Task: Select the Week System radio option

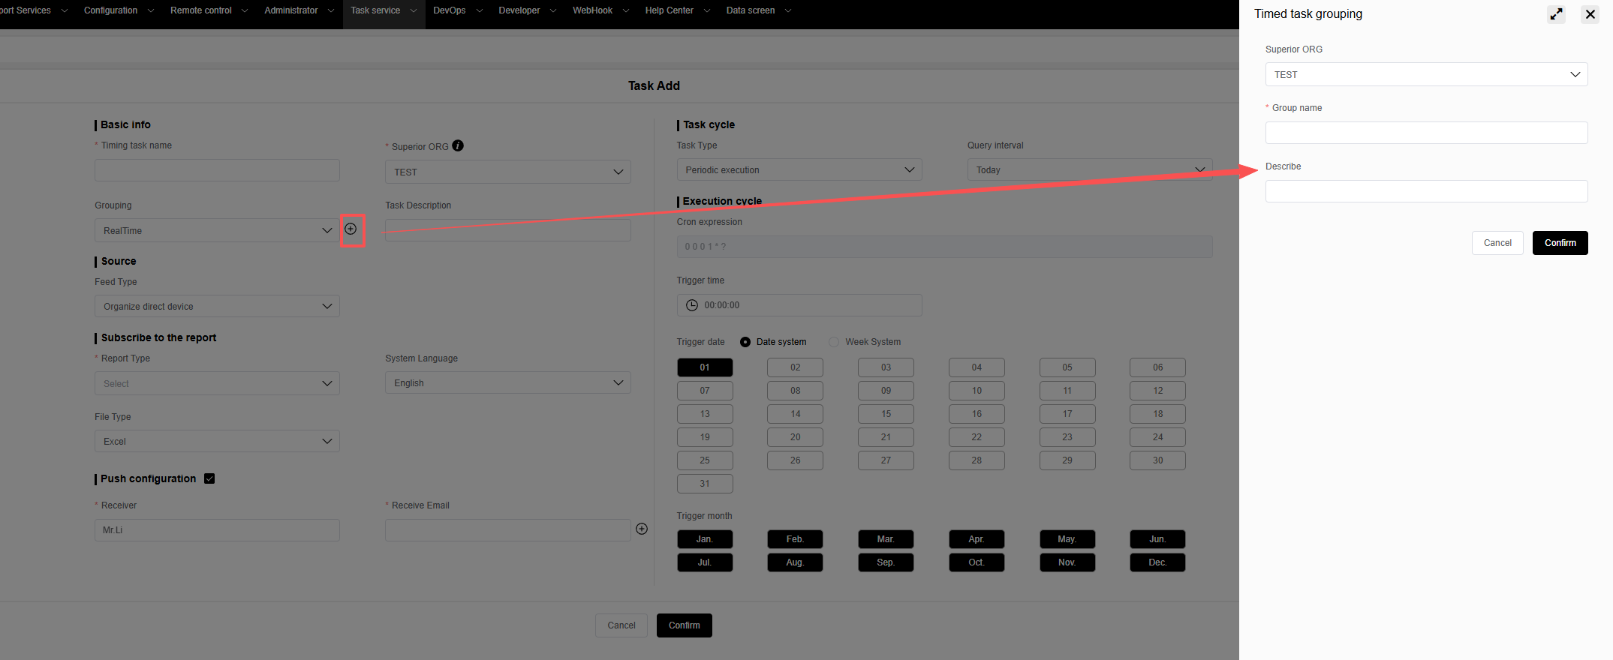Action: [834, 342]
